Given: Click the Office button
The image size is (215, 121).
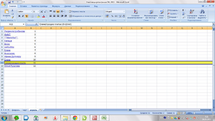Looking at the screenshot, I should coord(3,3).
